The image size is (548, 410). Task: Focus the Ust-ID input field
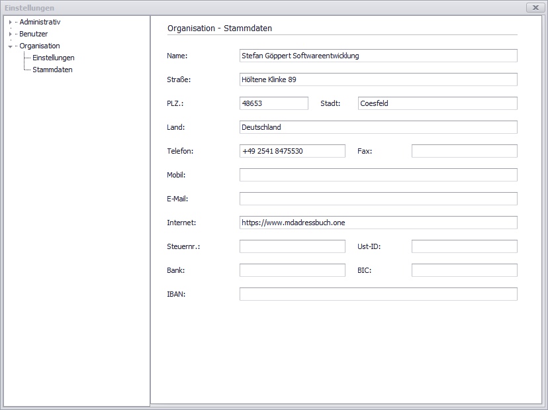[464, 246]
